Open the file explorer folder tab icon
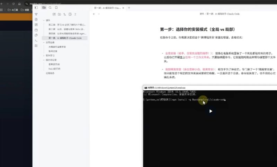 [44, 8]
